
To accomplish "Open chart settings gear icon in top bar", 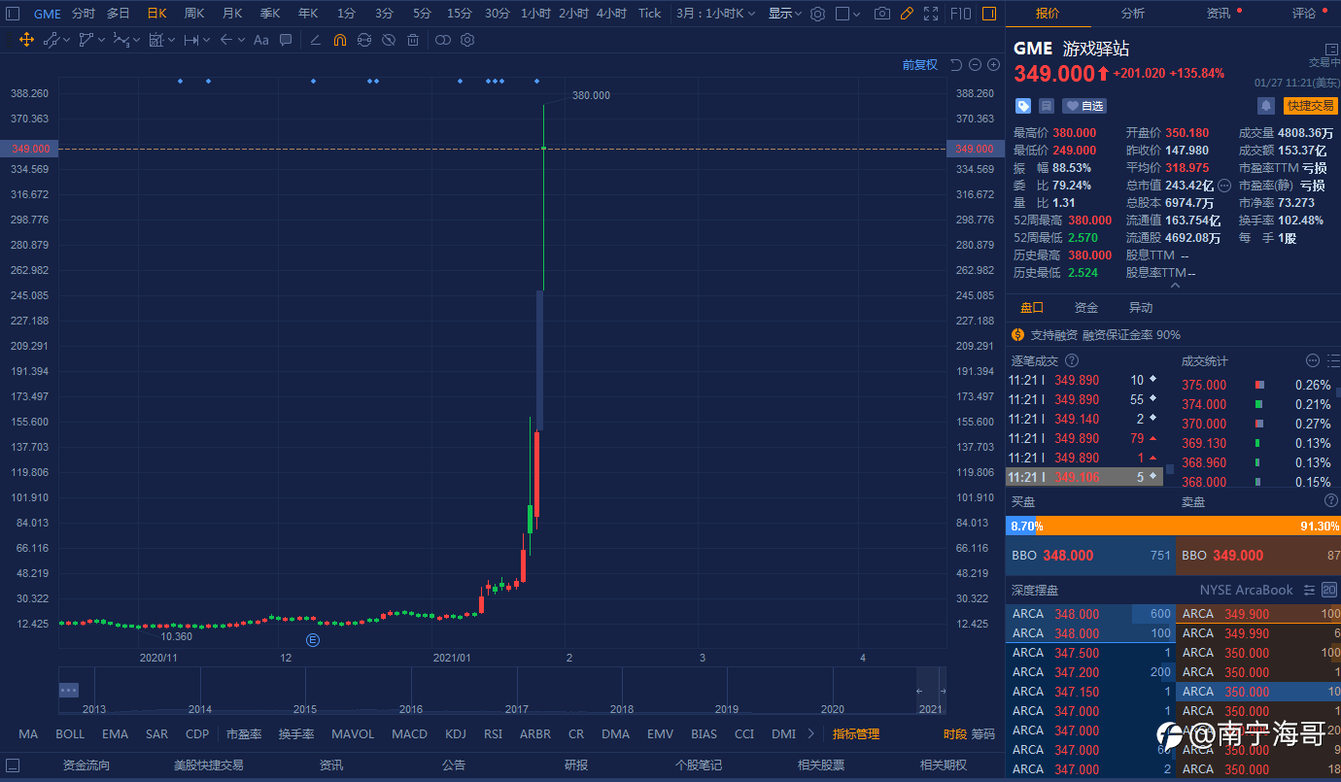I will (x=817, y=14).
